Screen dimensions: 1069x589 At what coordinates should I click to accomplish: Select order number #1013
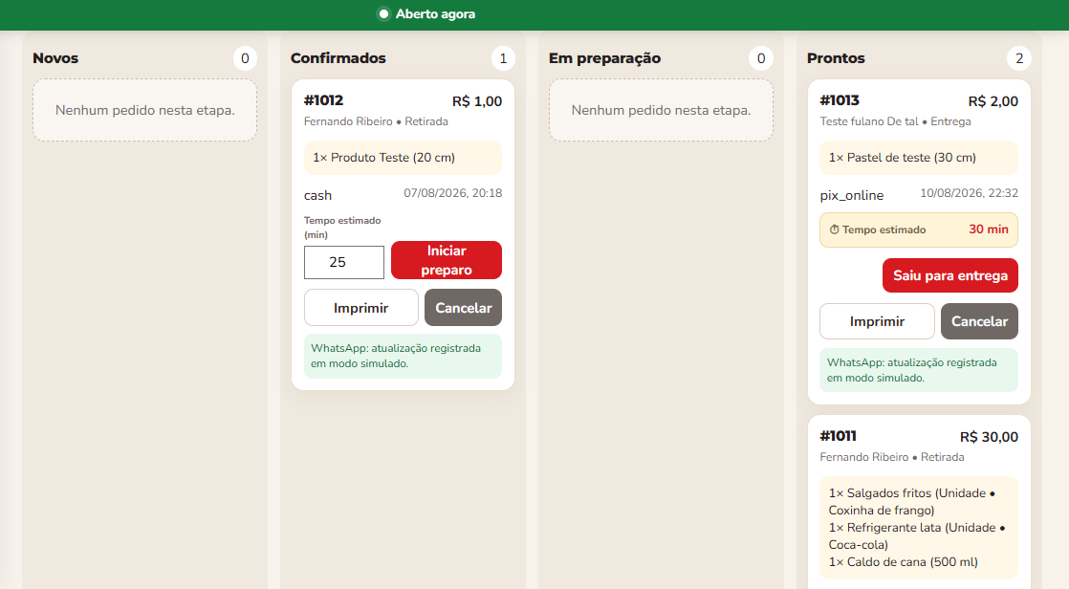pyautogui.click(x=840, y=100)
